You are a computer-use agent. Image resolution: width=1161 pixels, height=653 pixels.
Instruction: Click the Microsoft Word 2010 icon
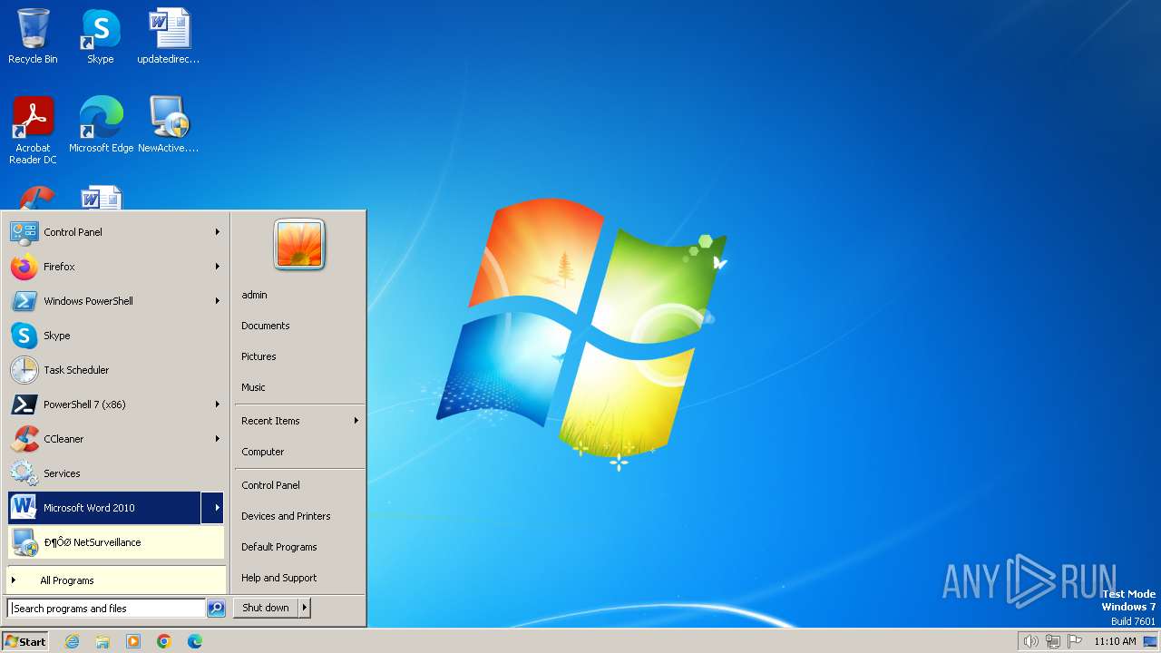pos(24,508)
